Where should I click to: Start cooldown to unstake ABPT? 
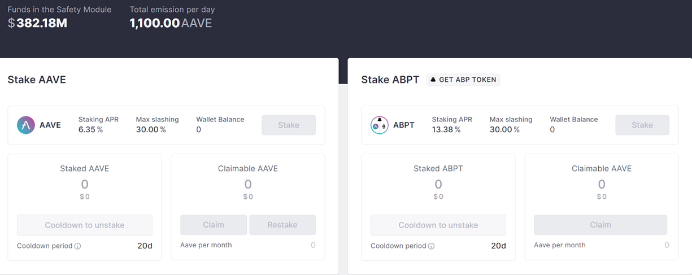tap(438, 225)
